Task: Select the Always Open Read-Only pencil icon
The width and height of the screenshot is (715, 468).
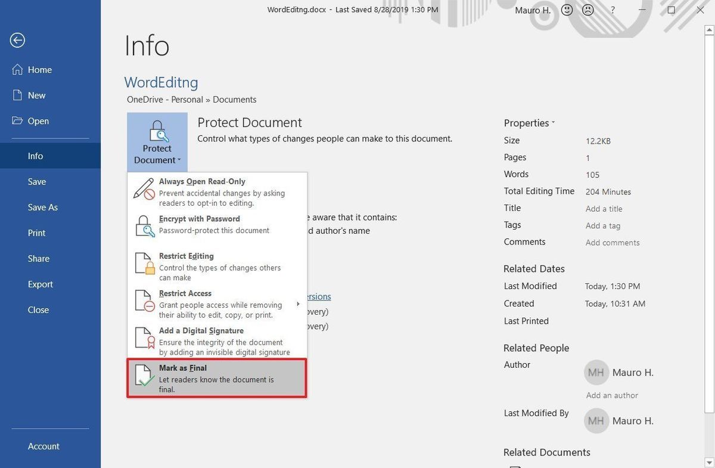Action: [144, 188]
